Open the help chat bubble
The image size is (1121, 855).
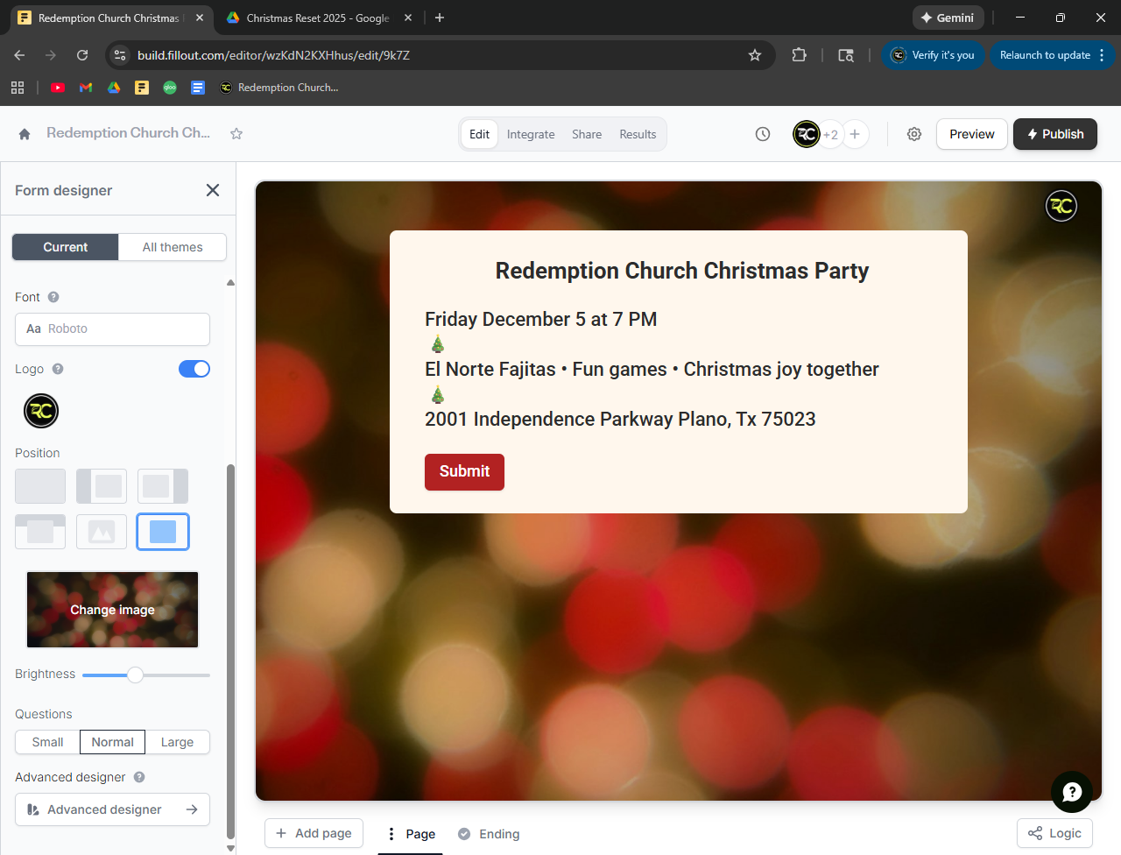tap(1071, 792)
